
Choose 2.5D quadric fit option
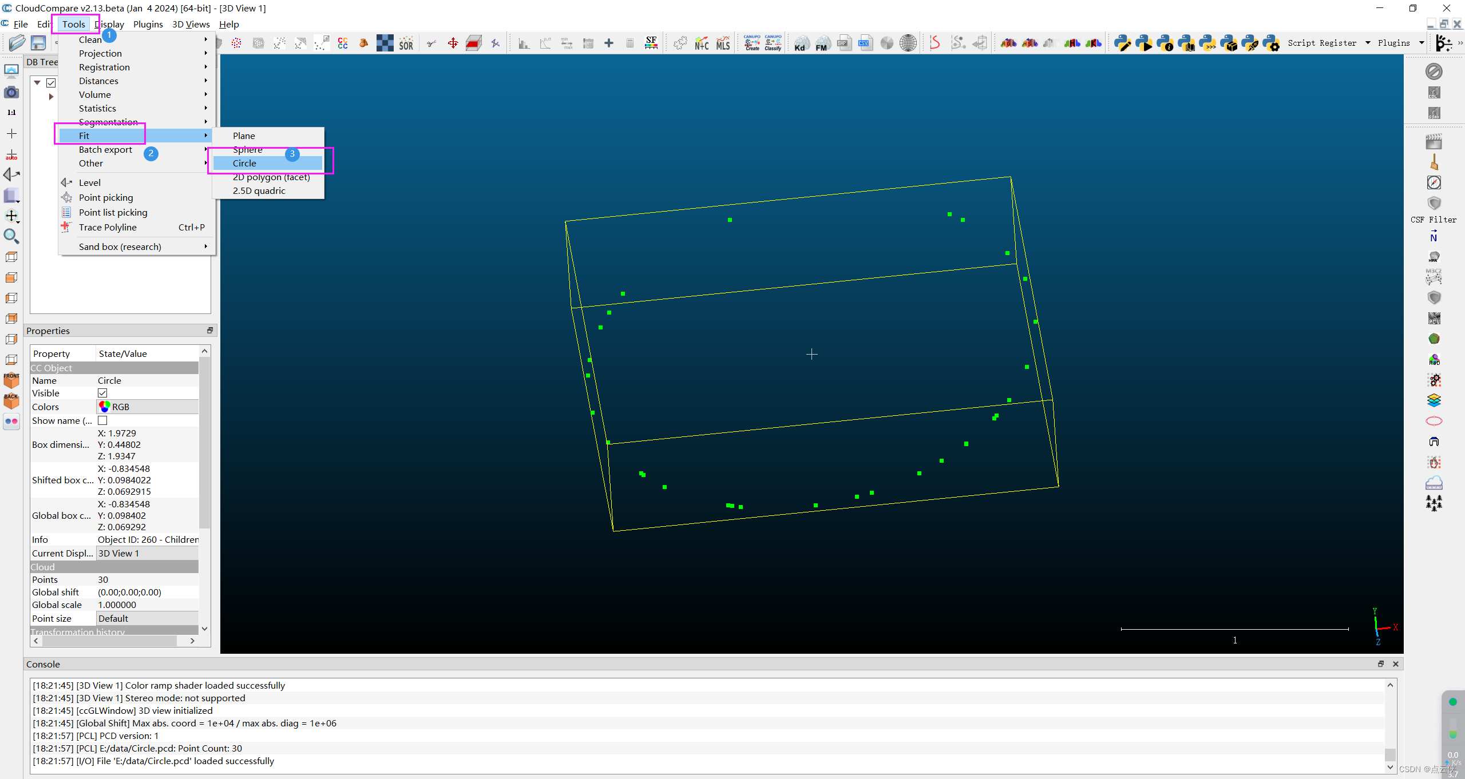click(268, 190)
